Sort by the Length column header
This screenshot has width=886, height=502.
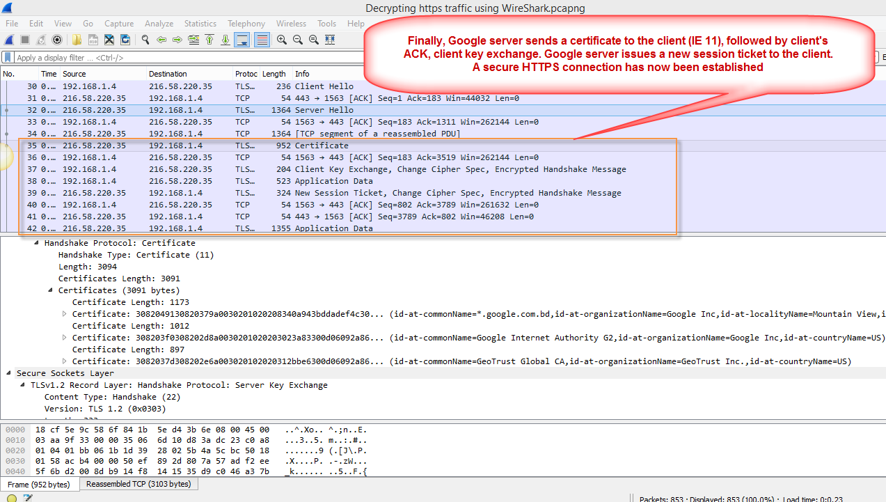276,74
